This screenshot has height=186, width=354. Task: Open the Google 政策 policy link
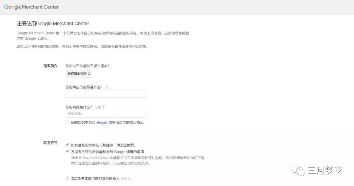pos(106,122)
